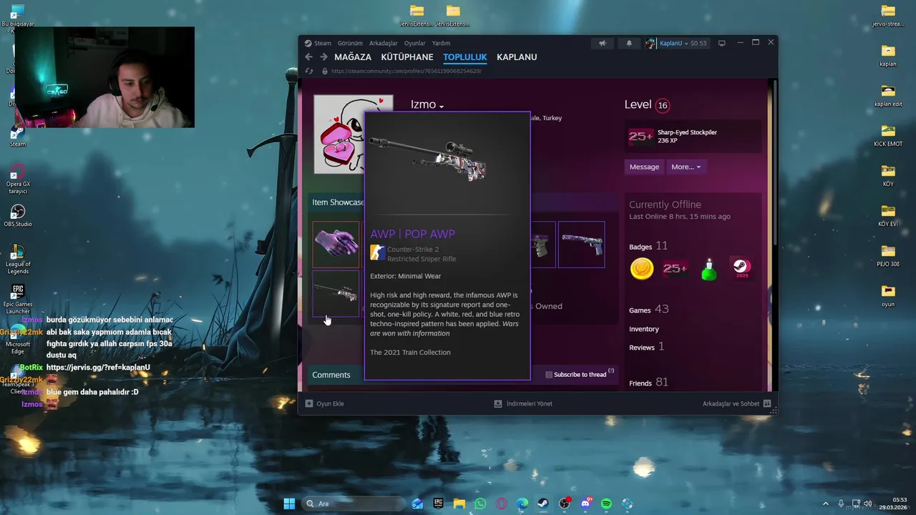The image size is (916, 515).
Task: Open Spotify from the taskbar
Action: pyautogui.click(x=607, y=504)
